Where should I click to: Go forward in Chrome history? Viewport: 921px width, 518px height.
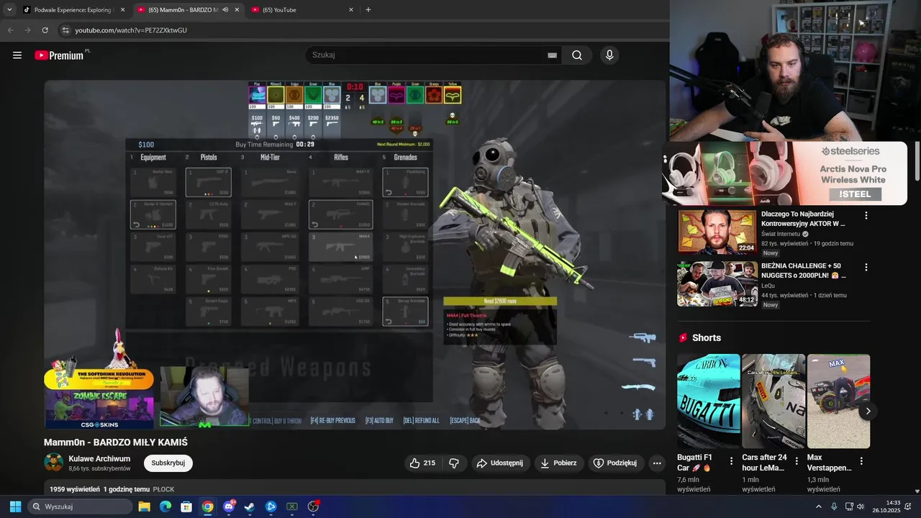coord(27,30)
